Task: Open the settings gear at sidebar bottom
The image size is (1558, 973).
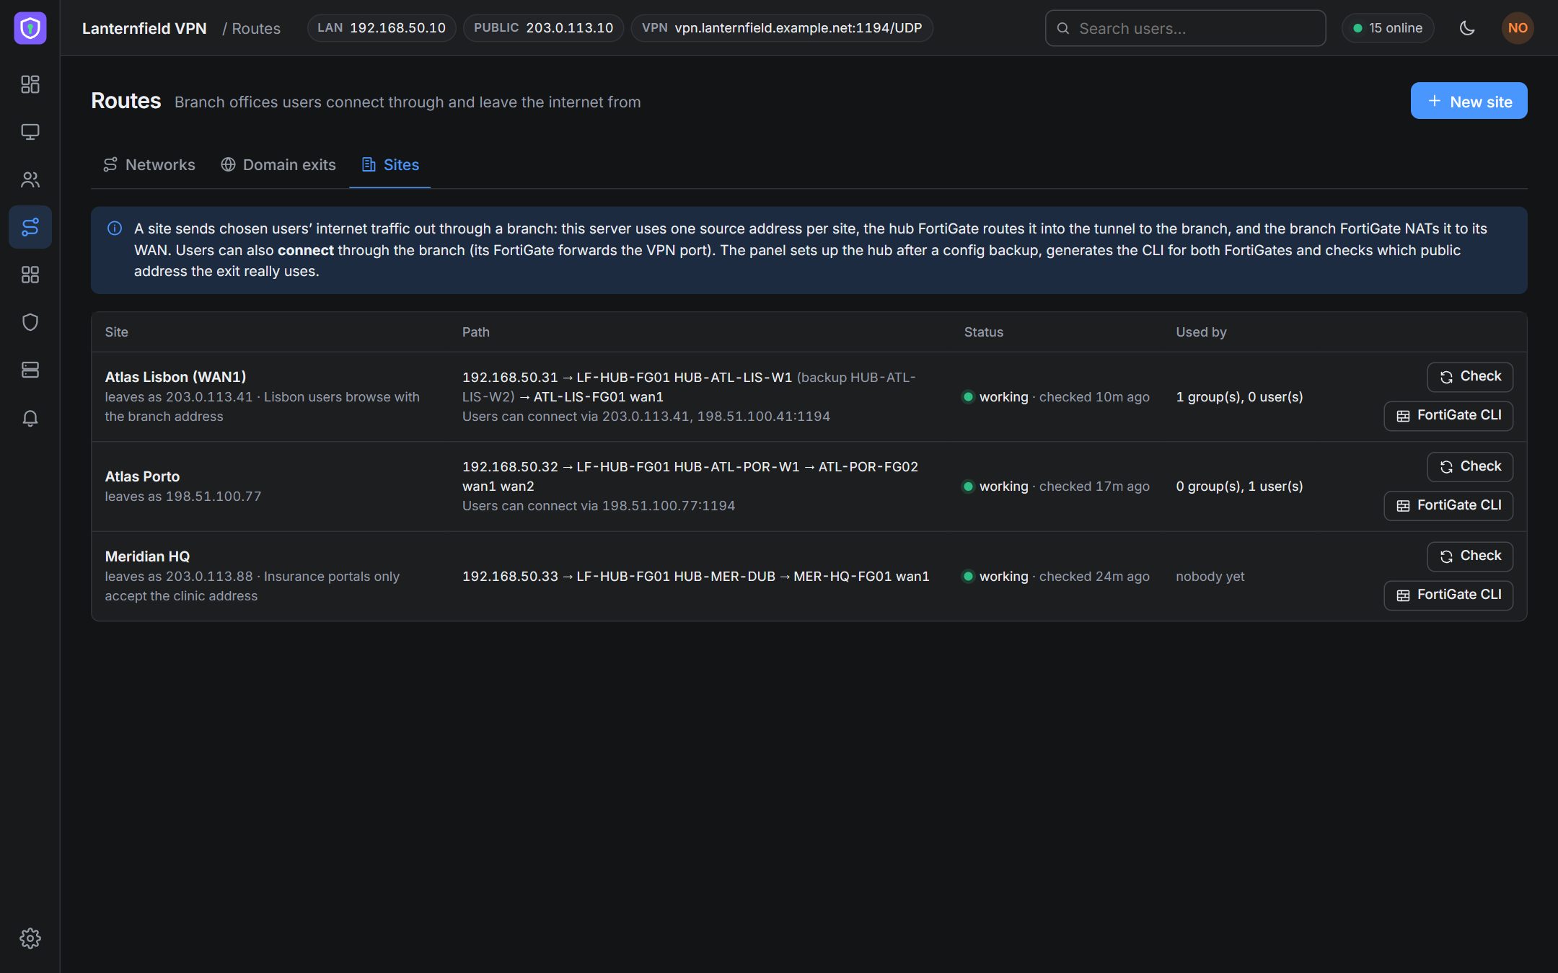Action: (x=30, y=938)
